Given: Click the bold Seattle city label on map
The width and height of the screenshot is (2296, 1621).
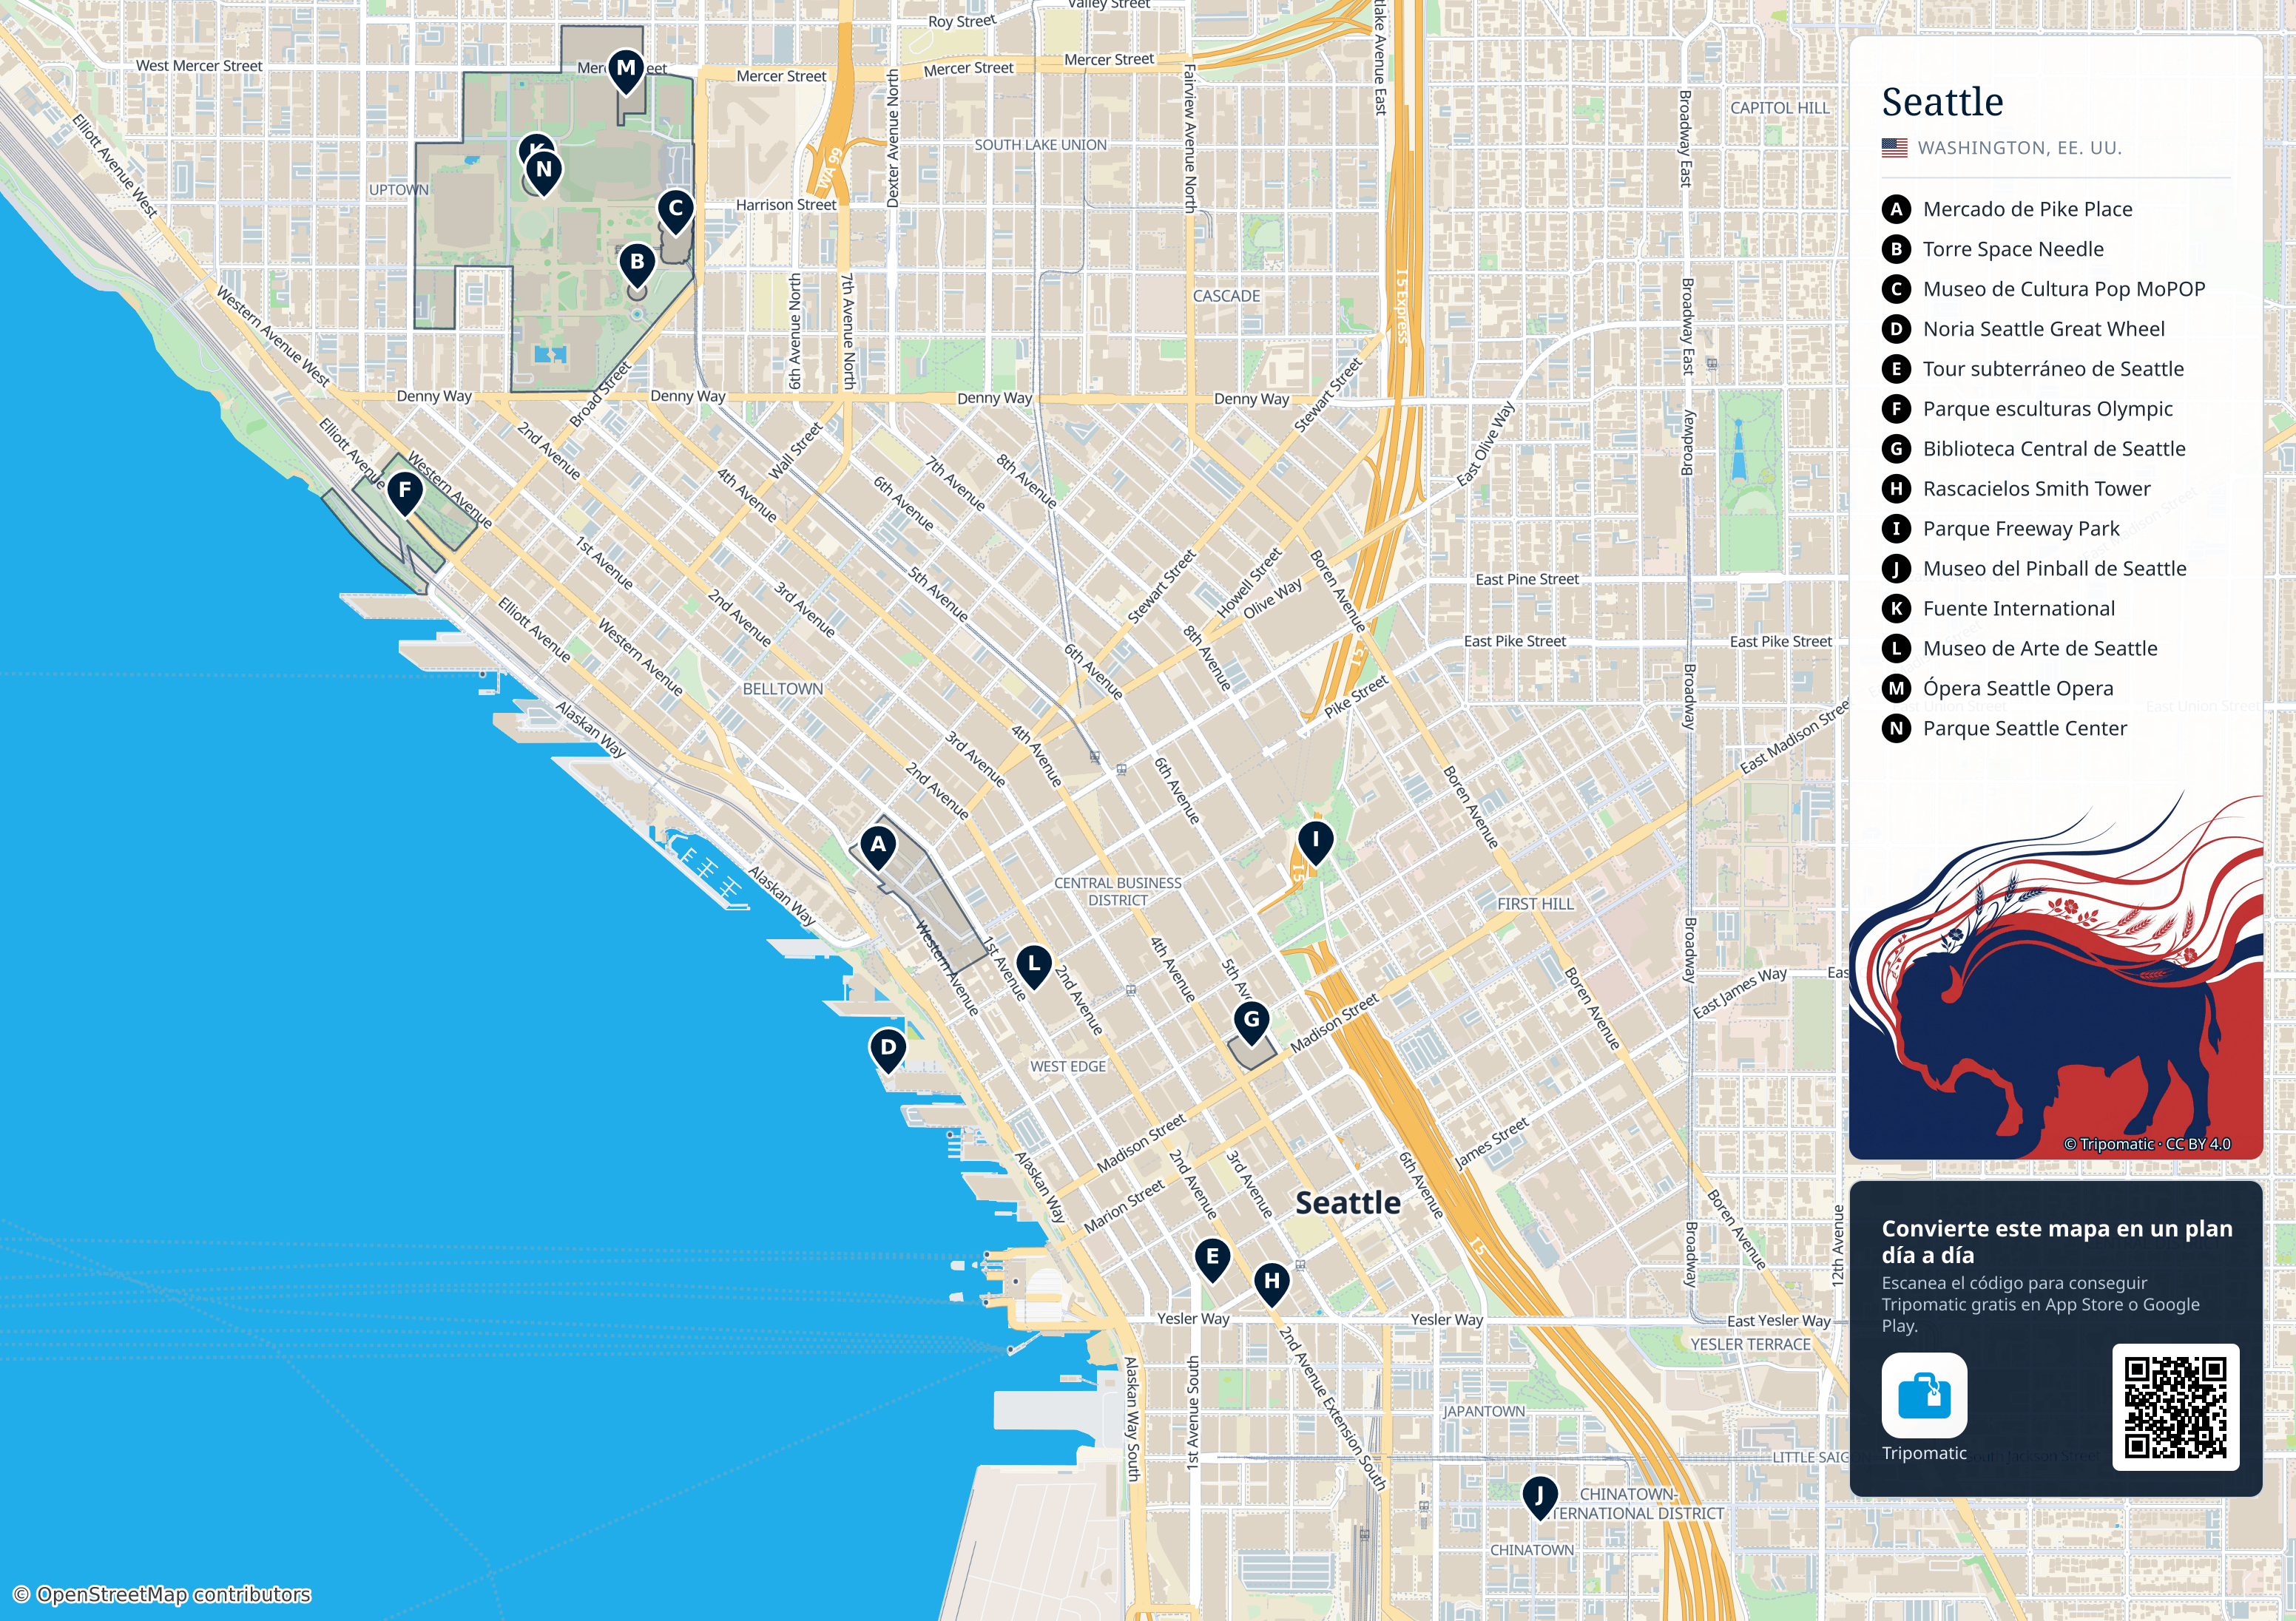Looking at the screenshot, I should [1348, 1203].
